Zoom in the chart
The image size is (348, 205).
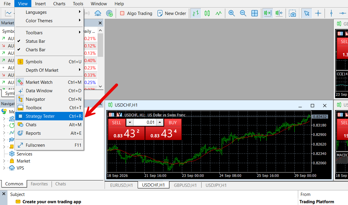pos(232,13)
